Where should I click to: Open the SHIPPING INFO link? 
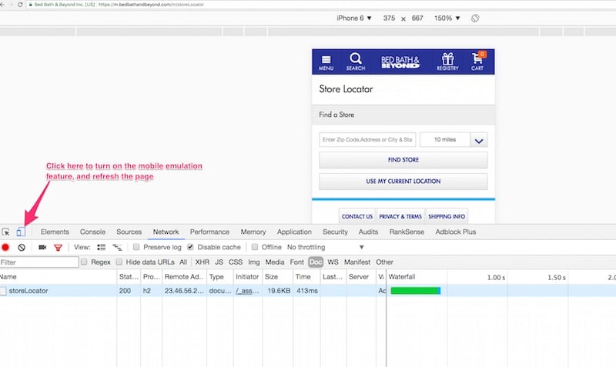447,216
